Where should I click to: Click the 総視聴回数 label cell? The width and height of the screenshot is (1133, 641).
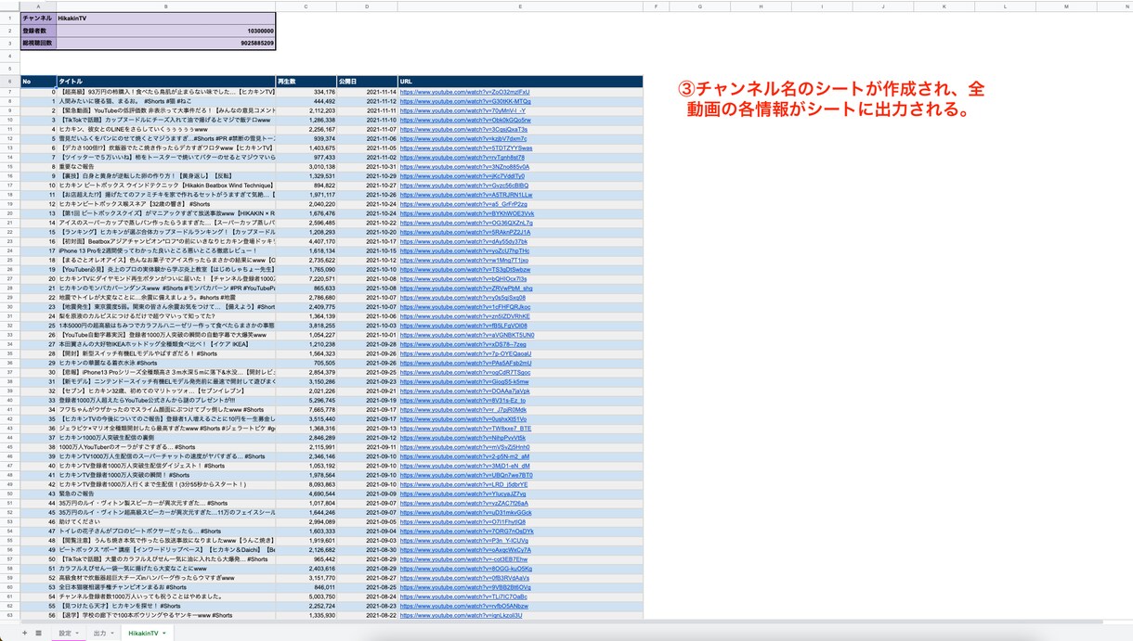click(38, 43)
